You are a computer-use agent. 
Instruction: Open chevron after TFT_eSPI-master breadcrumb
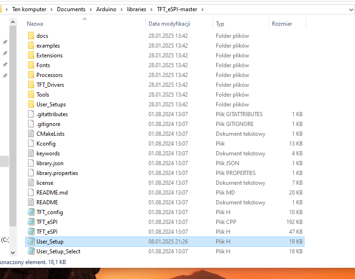202,9
